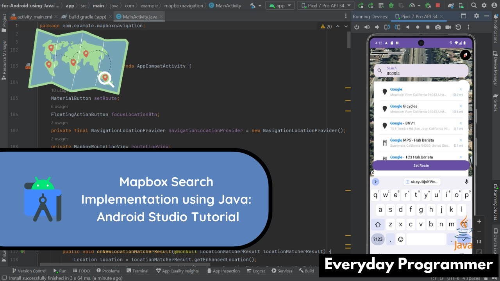This screenshot has width=500, height=281.
Task: Tap the keyboard microphone icon
Action: pos(466,182)
